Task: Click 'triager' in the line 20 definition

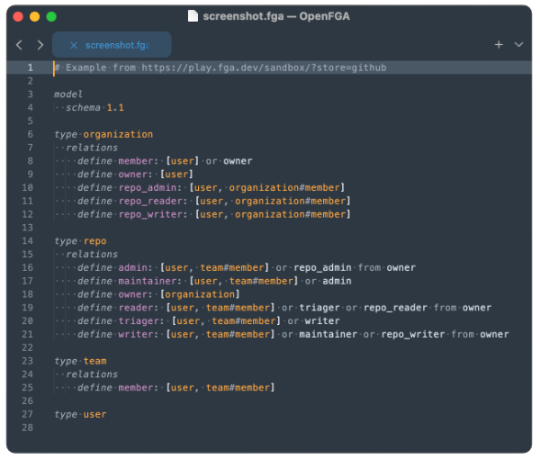Action: click(x=139, y=321)
